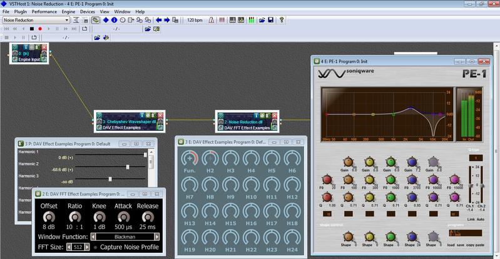
Task: Toggle Capture Noise Profile
Action: pos(95,247)
